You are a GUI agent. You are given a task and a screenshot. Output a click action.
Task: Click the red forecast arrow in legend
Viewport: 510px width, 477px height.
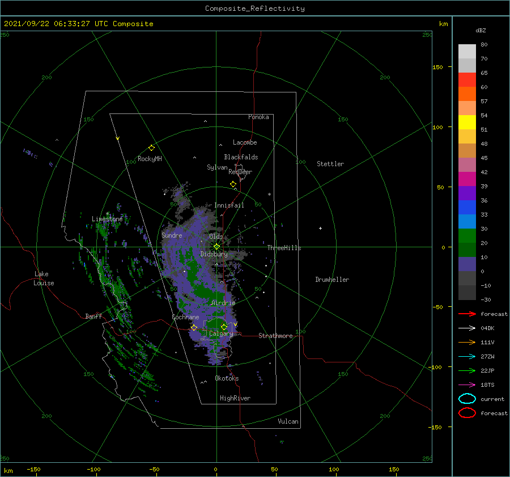pos(467,314)
